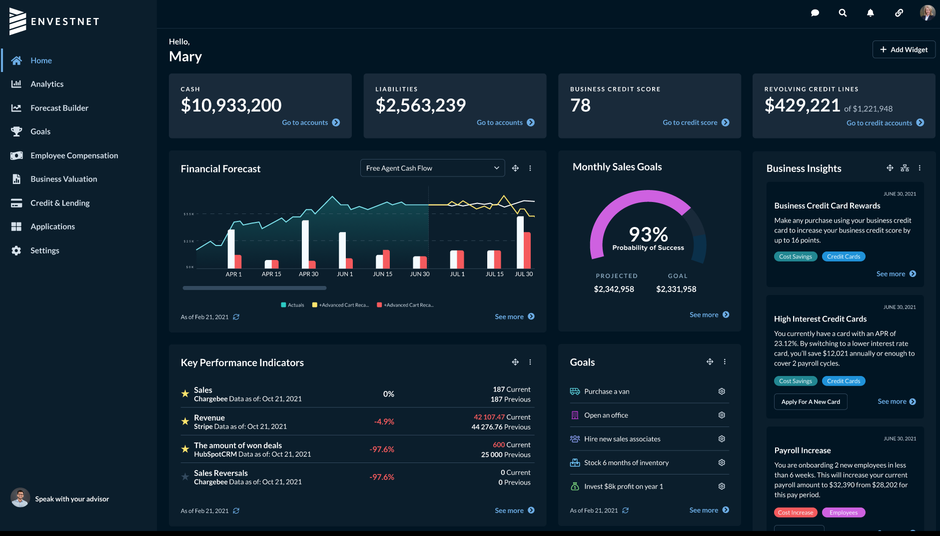
Task: Toggle favorite star for Revenue KPI
Action: (185, 421)
